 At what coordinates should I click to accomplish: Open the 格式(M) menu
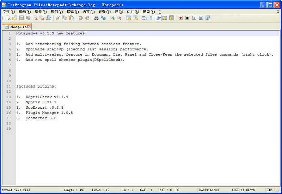tap(73, 12)
